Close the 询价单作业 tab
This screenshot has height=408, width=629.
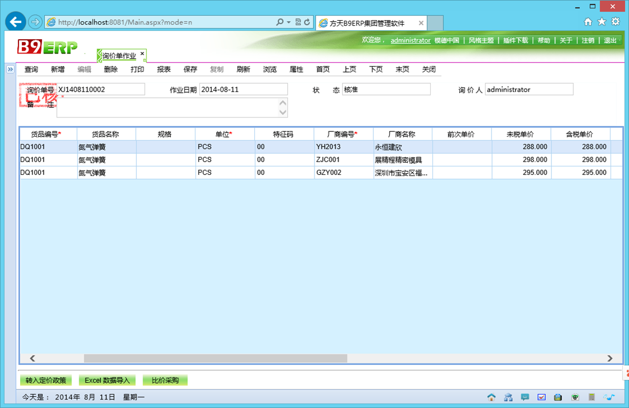(x=142, y=54)
